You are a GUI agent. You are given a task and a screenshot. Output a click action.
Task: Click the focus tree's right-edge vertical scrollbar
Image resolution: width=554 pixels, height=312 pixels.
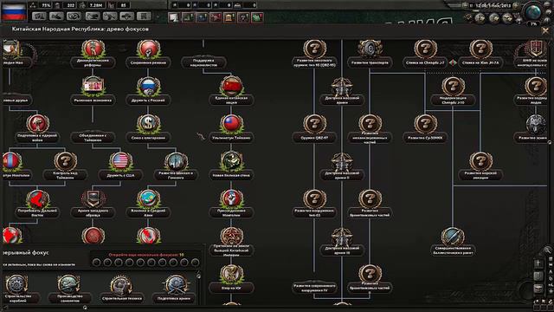(550, 142)
